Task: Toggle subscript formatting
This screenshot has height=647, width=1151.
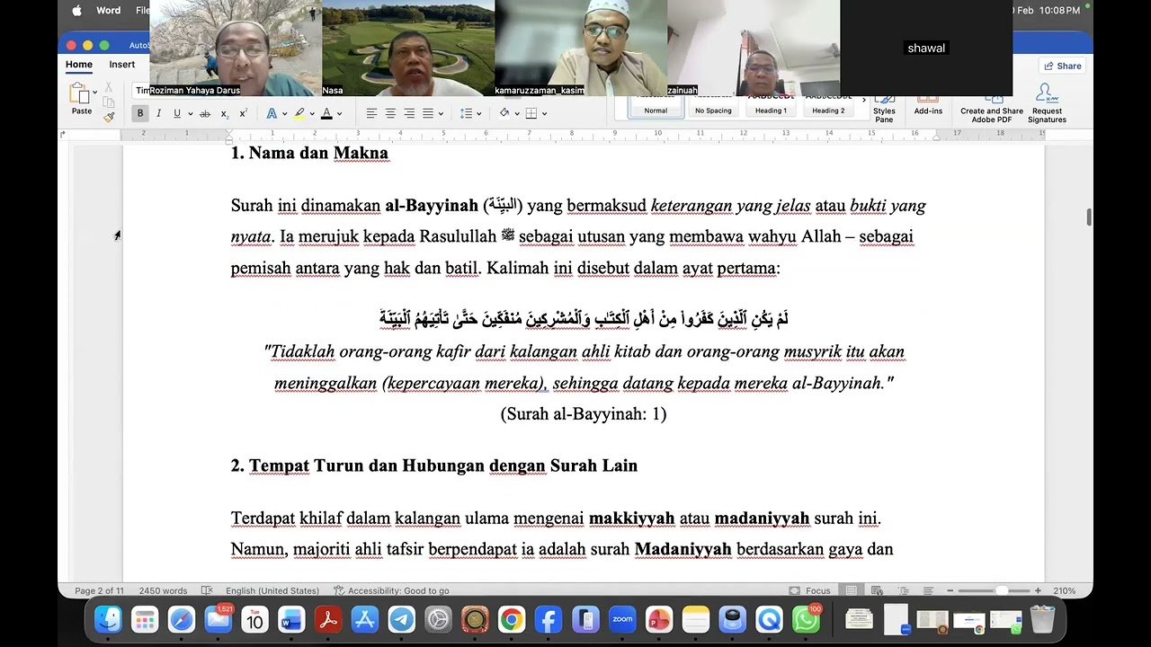Action: 225,113
